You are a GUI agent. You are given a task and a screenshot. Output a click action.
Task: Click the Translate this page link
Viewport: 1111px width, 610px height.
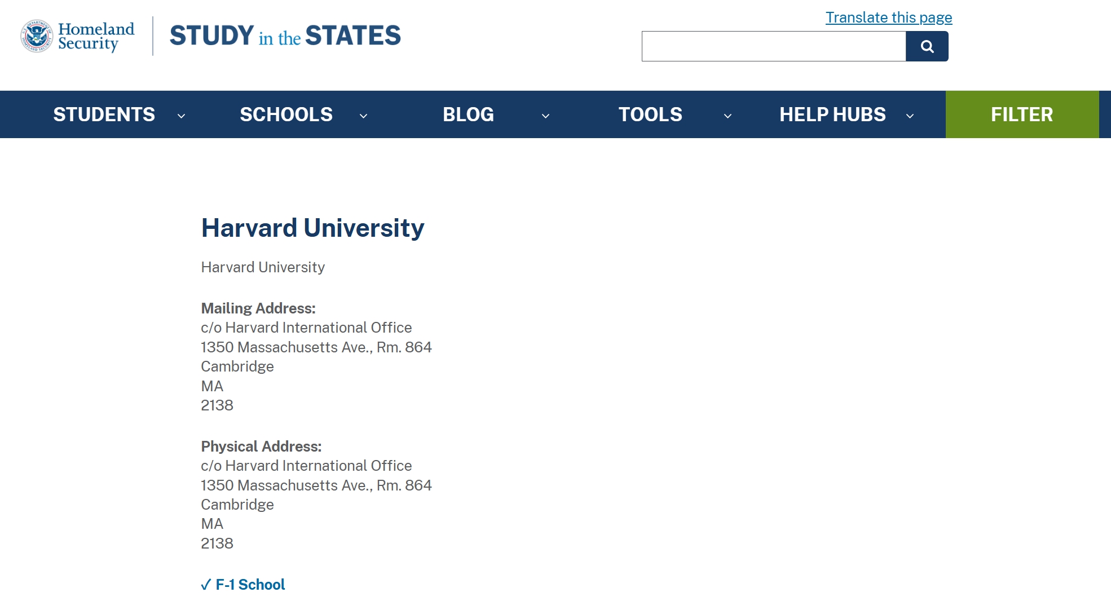point(889,17)
